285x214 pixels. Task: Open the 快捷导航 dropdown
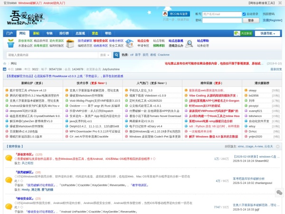pos(267,33)
